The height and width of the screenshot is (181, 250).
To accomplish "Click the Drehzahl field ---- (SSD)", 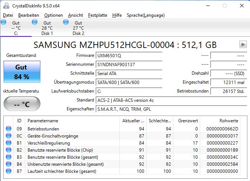I will [229, 74].
